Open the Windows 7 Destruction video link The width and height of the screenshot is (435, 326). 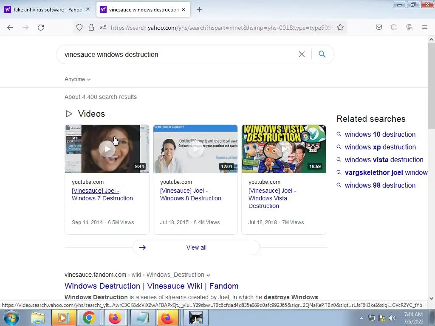pos(102,194)
